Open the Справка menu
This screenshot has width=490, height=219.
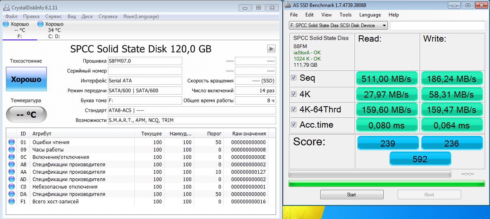point(108,16)
